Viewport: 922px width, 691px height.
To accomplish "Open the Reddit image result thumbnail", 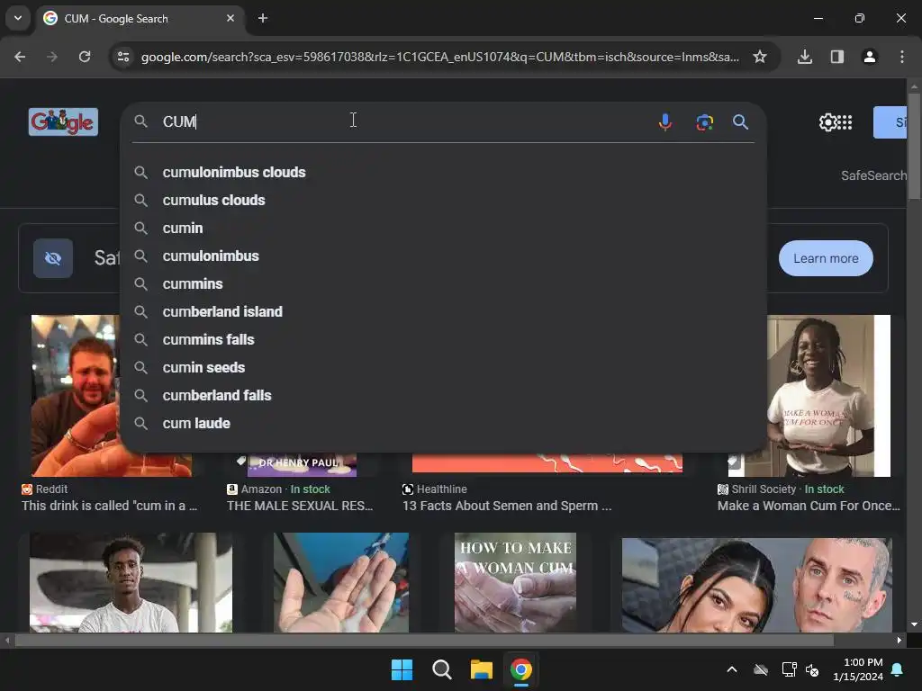I will (x=76, y=396).
